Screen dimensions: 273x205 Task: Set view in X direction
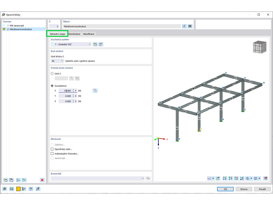(225, 178)
